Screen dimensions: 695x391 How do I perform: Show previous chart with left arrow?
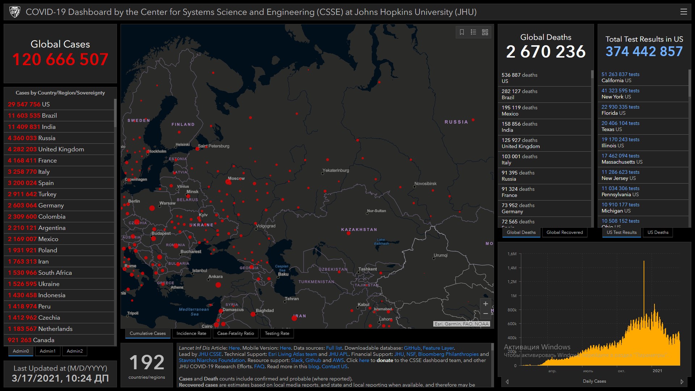(507, 382)
